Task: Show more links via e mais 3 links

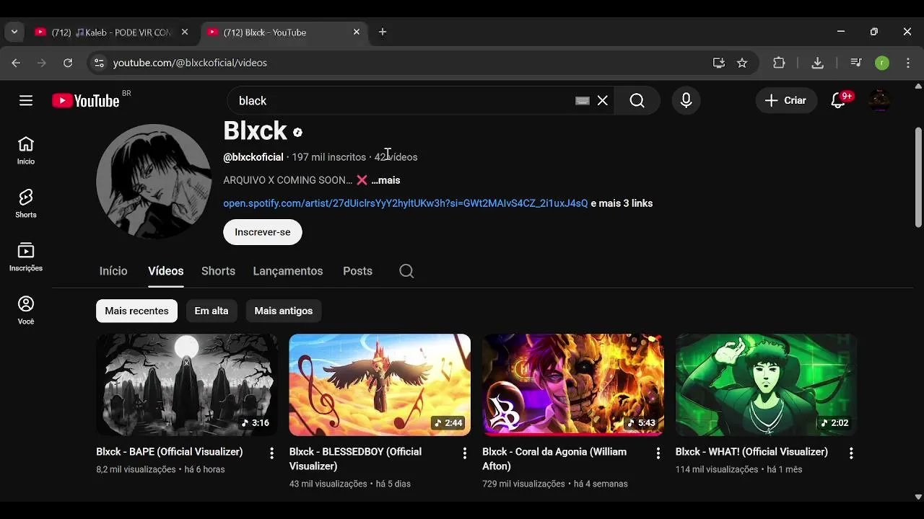Action: (622, 203)
